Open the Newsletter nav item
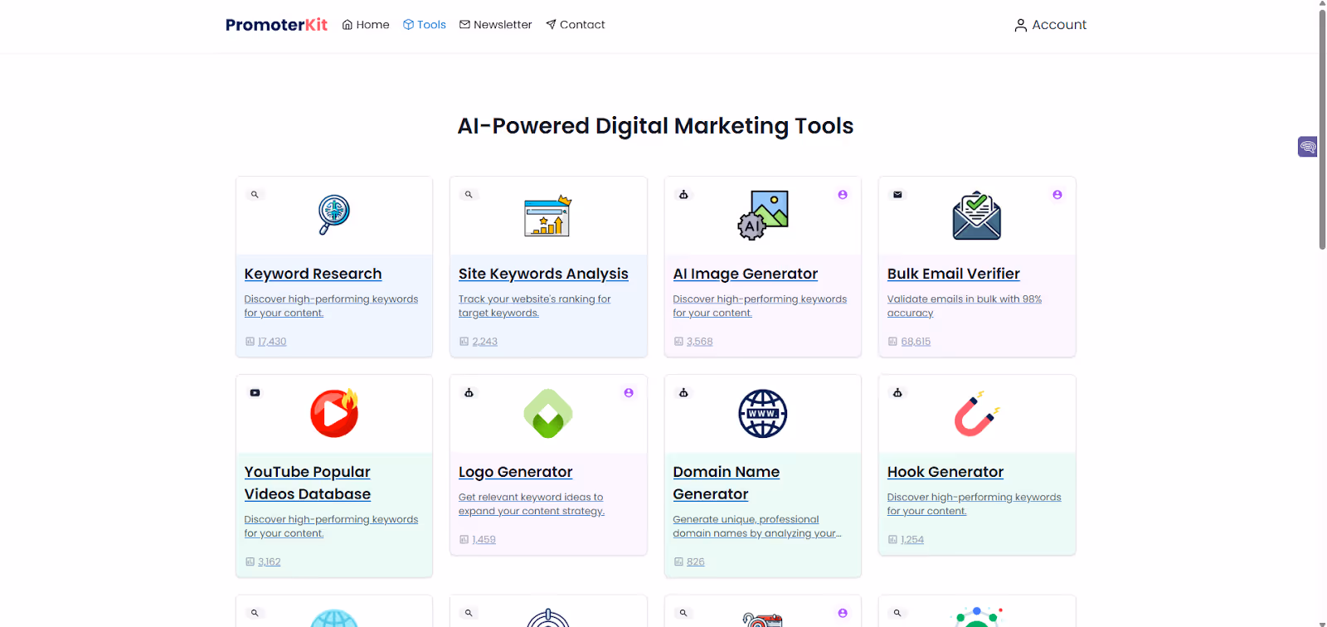The height and width of the screenshot is (627, 1327). pos(496,25)
